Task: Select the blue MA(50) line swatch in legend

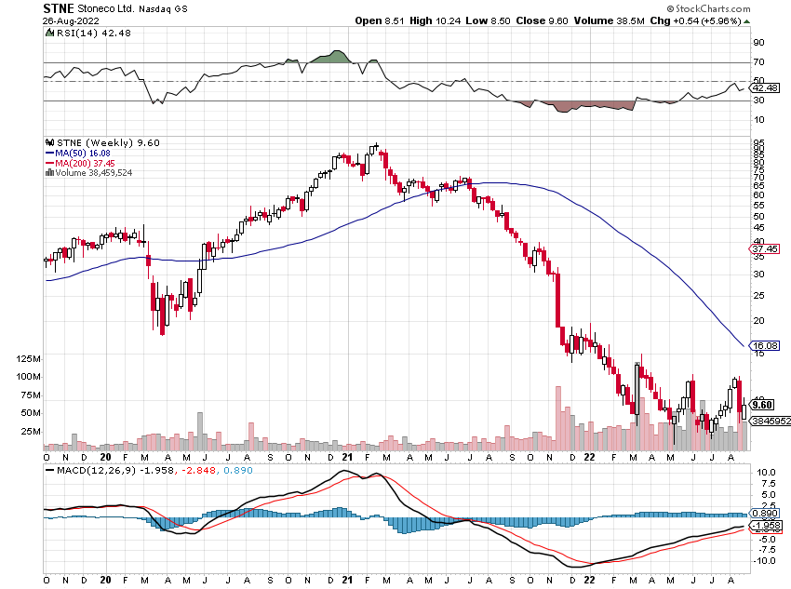Action: point(49,154)
